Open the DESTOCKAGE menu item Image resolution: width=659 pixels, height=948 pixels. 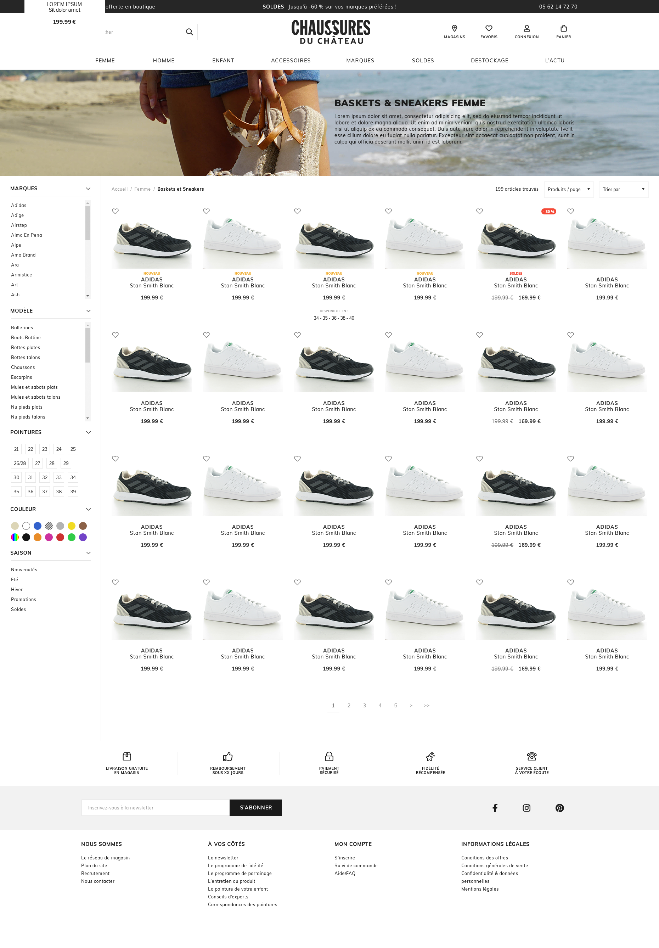[490, 60]
